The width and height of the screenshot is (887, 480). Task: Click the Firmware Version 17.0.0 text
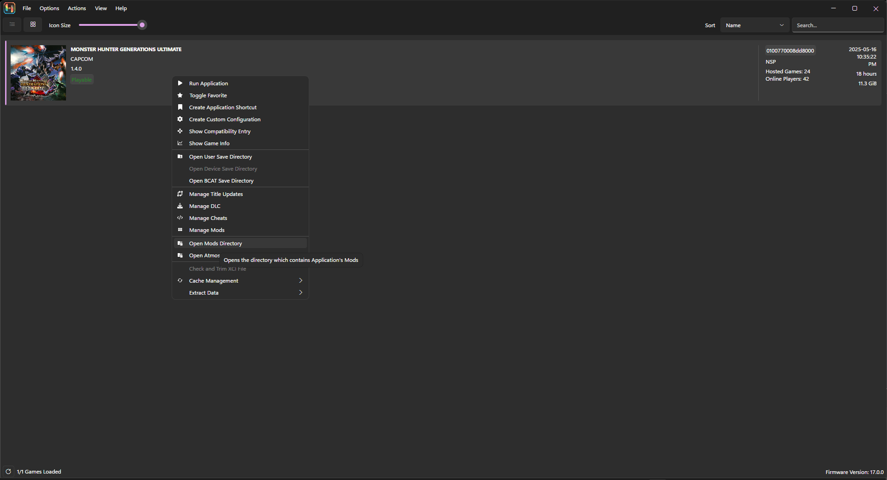(854, 472)
